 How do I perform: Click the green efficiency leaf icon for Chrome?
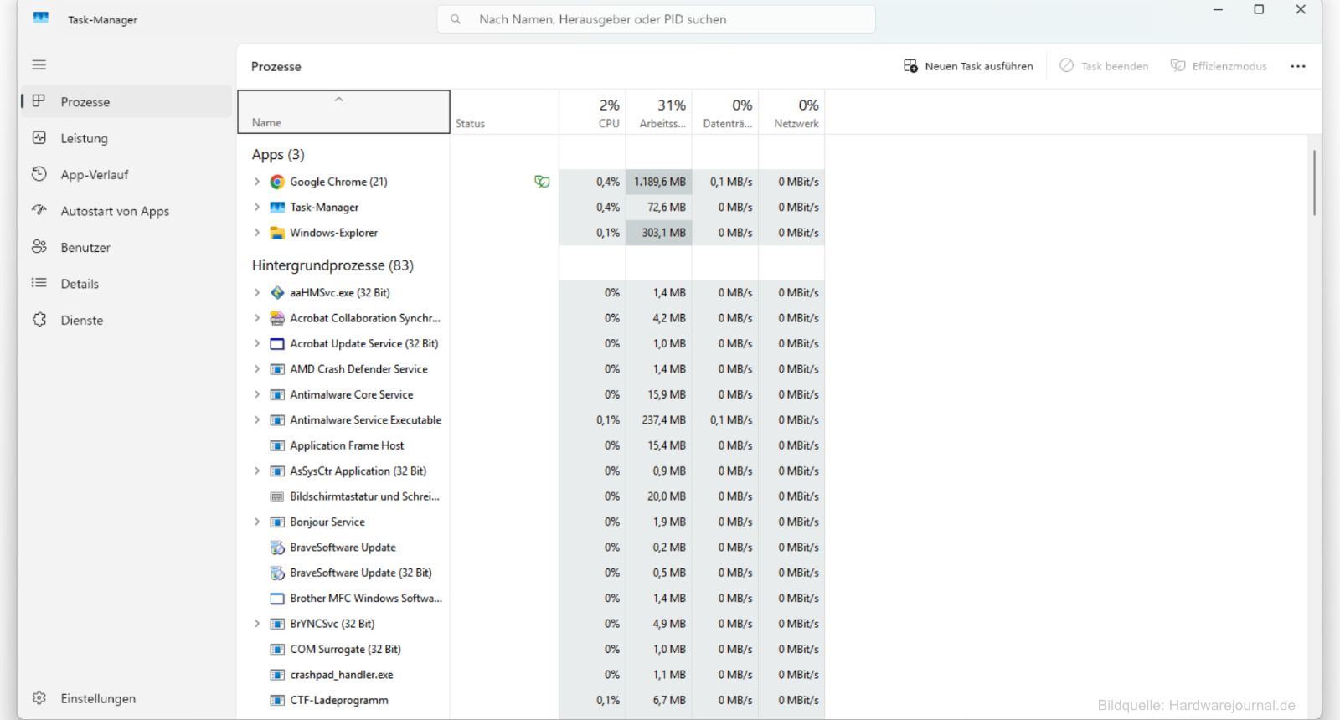pos(542,182)
